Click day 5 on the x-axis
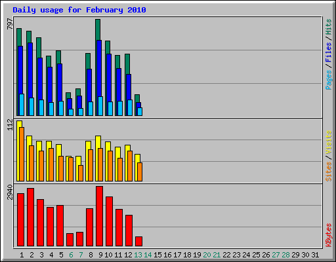Image resolution: width=336 pixels, height=262 pixels. click(x=61, y=255)
